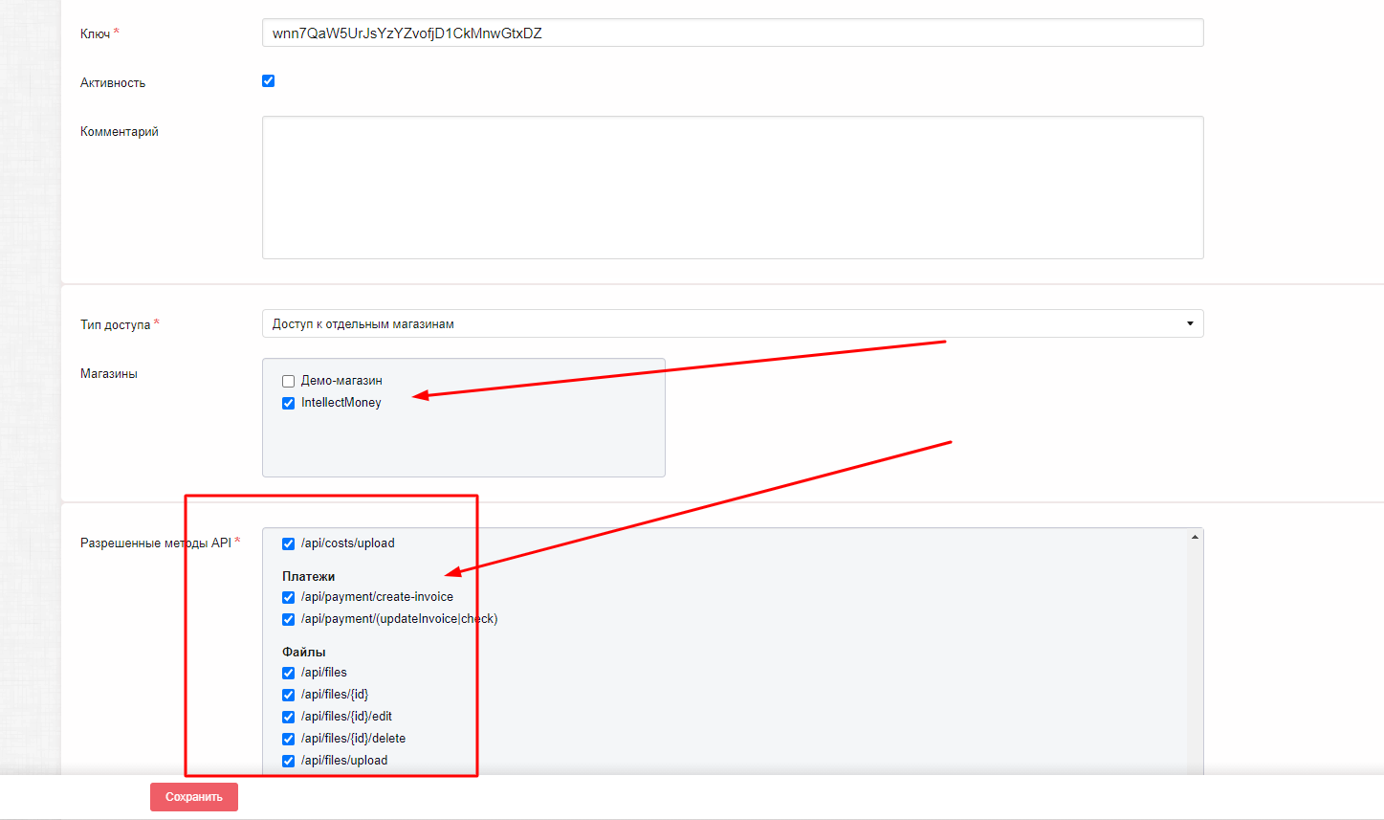Disable /api/files/{id}/edit method
This screenshot has height=820, width=1384.
point(288,717)
